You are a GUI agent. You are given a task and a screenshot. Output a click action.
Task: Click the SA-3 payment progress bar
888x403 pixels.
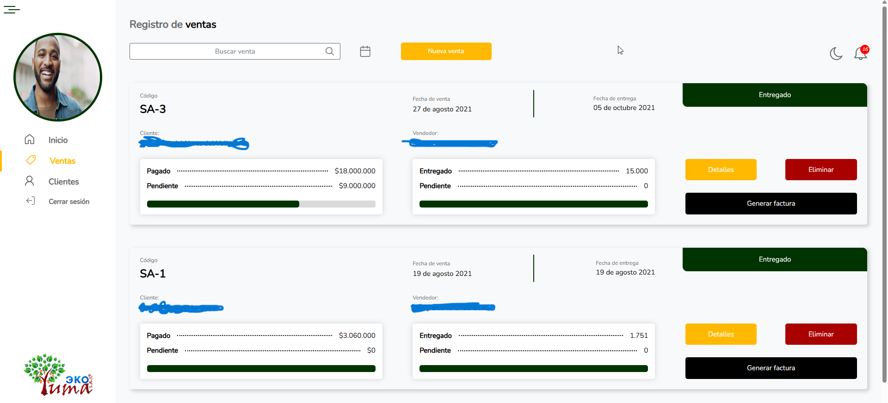[x=261, y=204]
